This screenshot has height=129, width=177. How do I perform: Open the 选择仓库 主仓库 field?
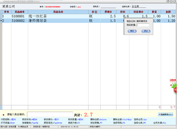[x=139, y=6]
